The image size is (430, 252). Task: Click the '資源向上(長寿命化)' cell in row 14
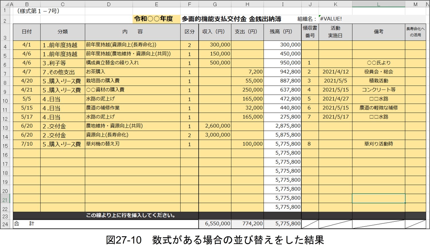coord(133,135)
